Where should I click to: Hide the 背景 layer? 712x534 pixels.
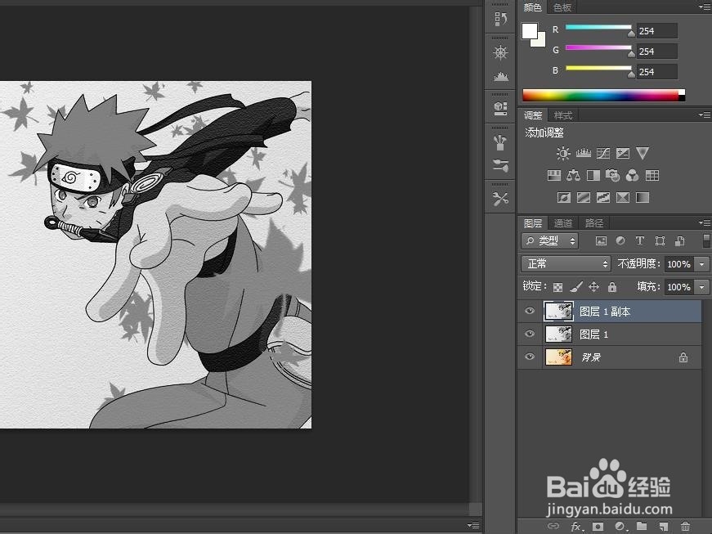point(530,357)
